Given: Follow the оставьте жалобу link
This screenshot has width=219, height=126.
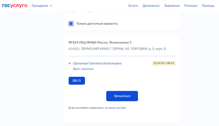Looking at the screenshot, I should point(115,108).
